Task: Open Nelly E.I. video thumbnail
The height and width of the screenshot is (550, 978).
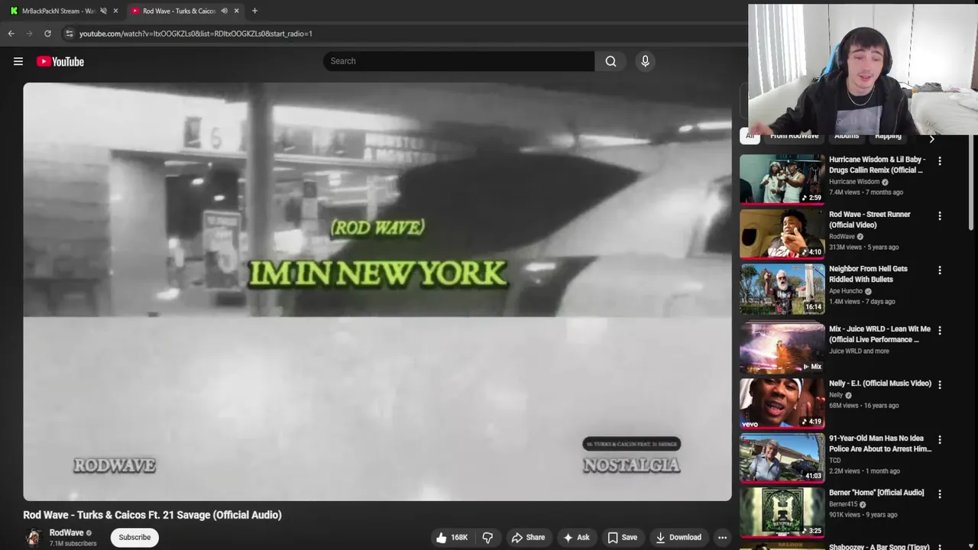Action: [782, 403]
